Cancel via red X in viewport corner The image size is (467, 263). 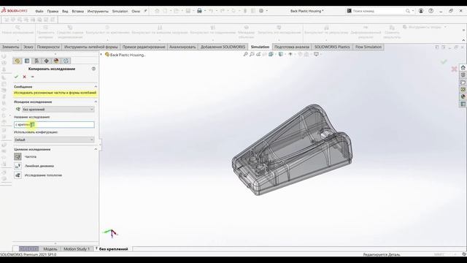454,69
